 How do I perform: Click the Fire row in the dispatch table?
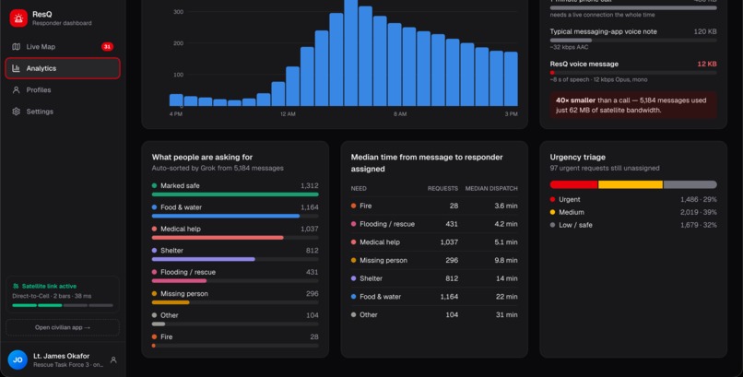(434, 206)
